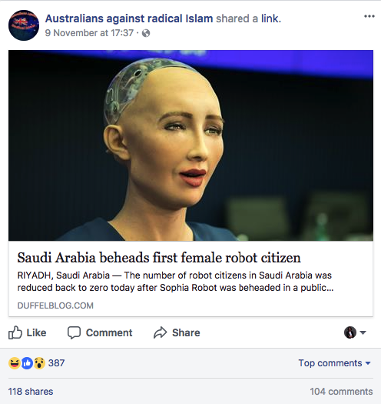Click the Share arrow icon
The width and height of the screenshot is (381, 404).
[x=161, y=332]
